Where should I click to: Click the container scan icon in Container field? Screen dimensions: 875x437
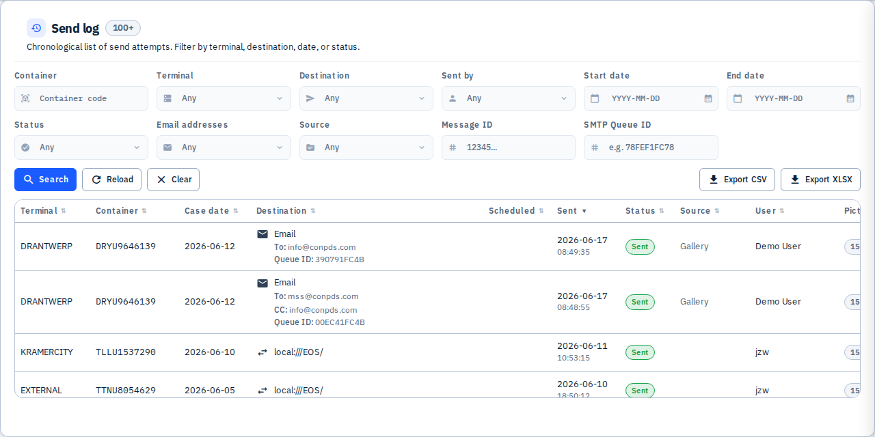[25, 98]
